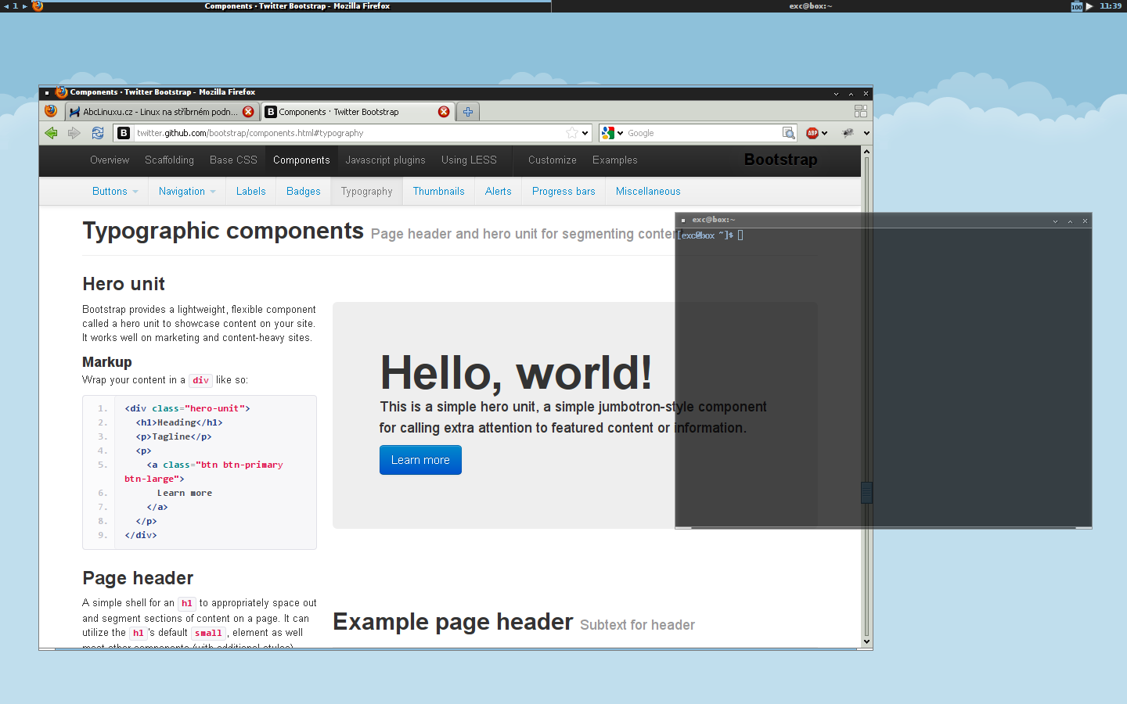This screenshot has height=704, width=1127.
Task: Click the search magnifier button
Action: pyautogui.click(x=789, y=133)
